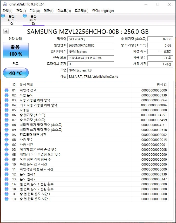The image size is (176, 223).
Task: Click status orb for attribute 05 사용률
Action: tap(6, 110)
